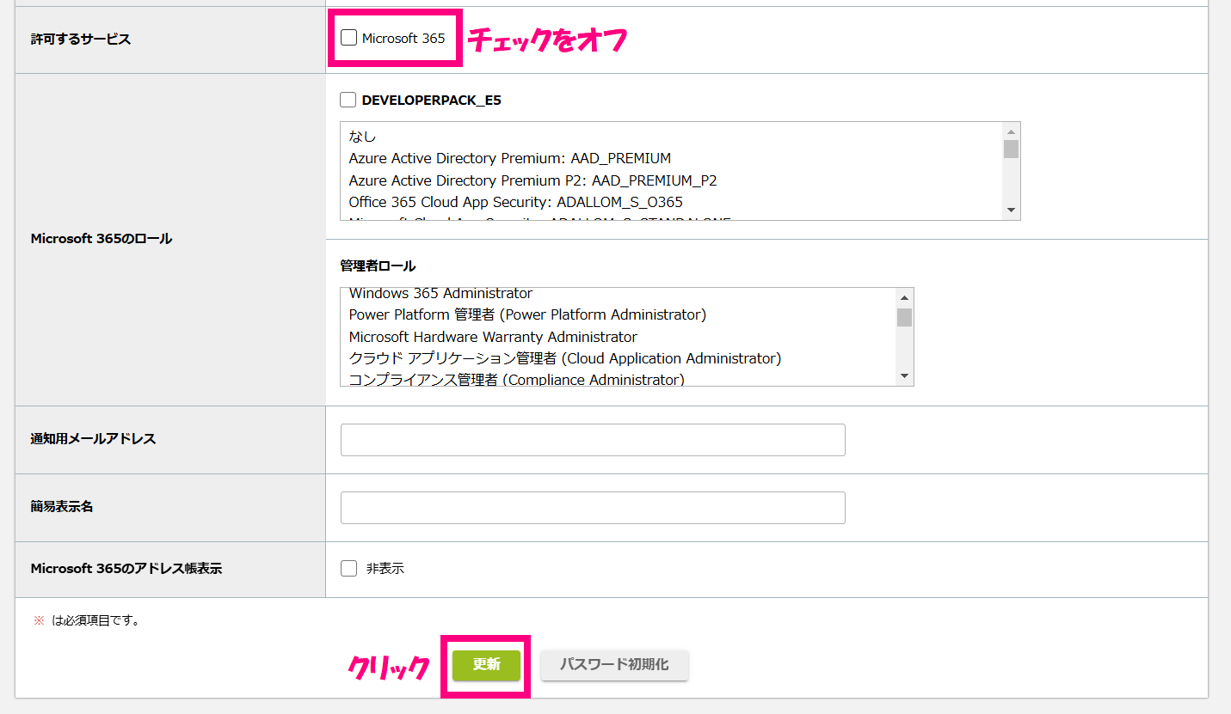The height and width of the screenshot is (714, 1231).
Task: Select なし in the license list
Action: point(362,137)
